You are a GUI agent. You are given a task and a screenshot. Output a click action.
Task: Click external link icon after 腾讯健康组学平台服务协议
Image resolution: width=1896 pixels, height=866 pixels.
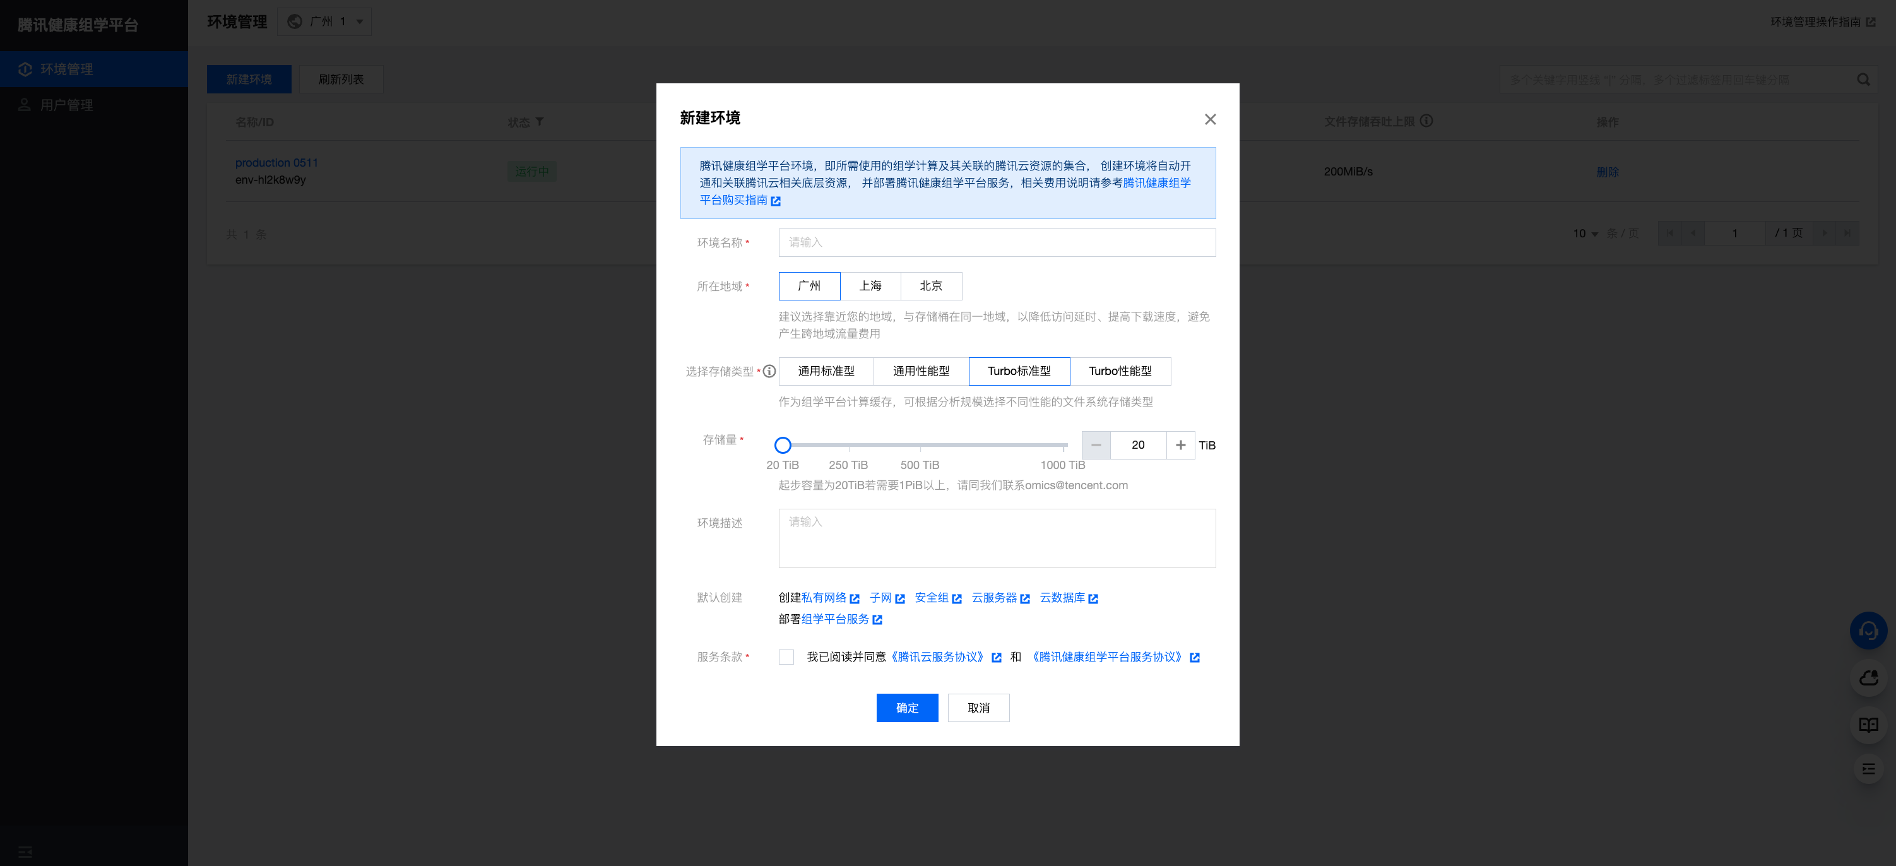coord(1195,658)
